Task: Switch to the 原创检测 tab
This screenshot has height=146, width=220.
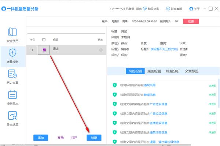Action: pyautogui.click(x=154, y=71)
